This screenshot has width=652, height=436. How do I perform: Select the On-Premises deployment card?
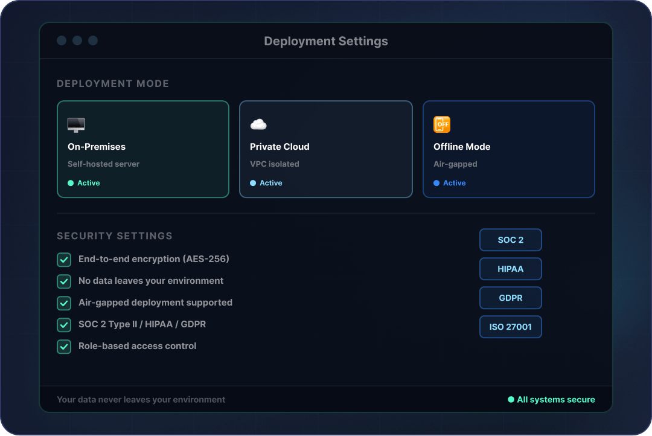click(x=143, y=149)
